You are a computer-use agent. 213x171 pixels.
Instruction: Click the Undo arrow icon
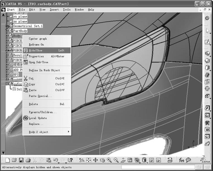(56, 160)
